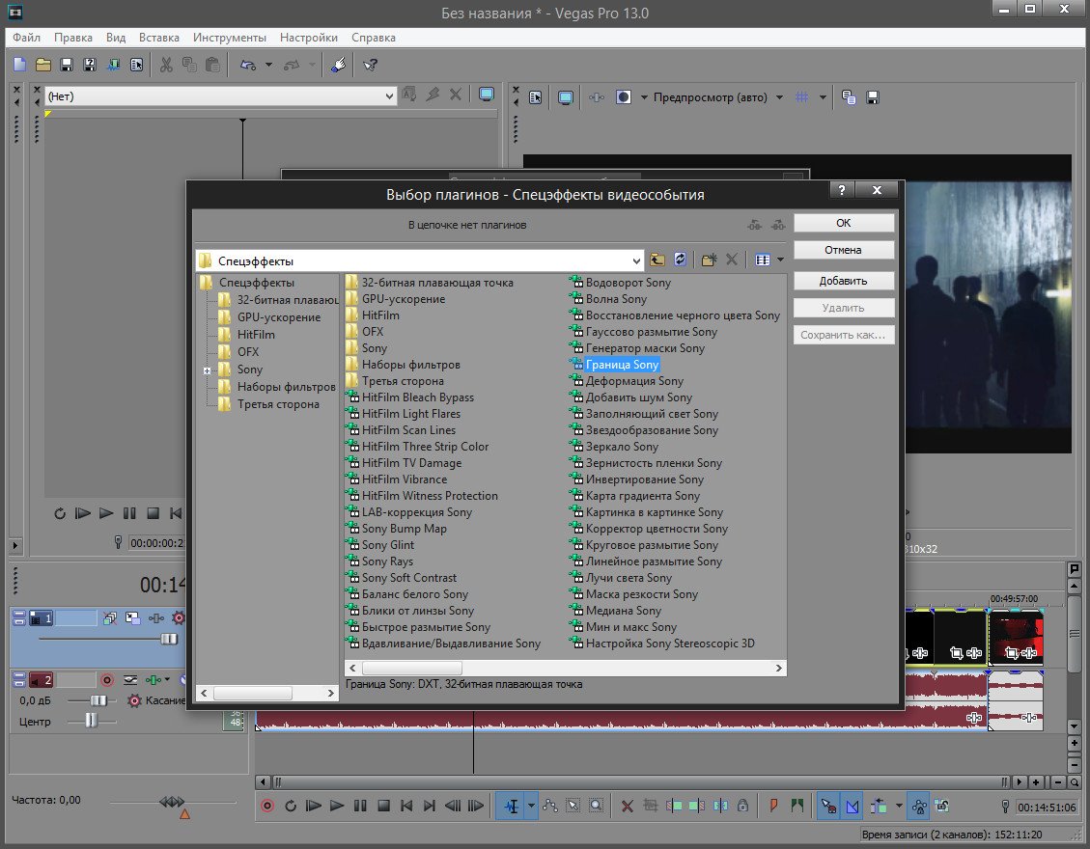The width and height of the screenshot is (1090, 849).
Task: Select Гауссово размытие Sony plugin in list
Action: [x=652, y=332]
